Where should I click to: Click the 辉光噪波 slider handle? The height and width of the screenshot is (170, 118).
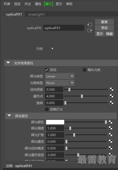coord(66,141)
